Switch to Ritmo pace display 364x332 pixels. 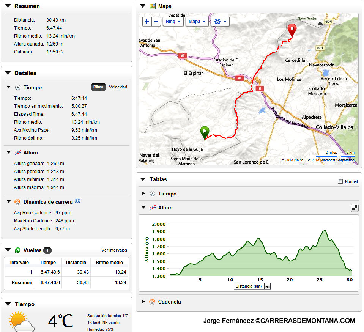(98, 87)
